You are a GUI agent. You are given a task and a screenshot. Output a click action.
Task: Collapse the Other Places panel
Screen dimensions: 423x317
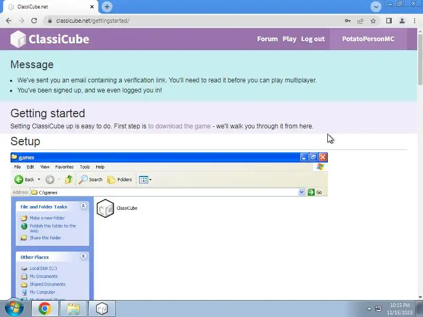coord(84,256)
